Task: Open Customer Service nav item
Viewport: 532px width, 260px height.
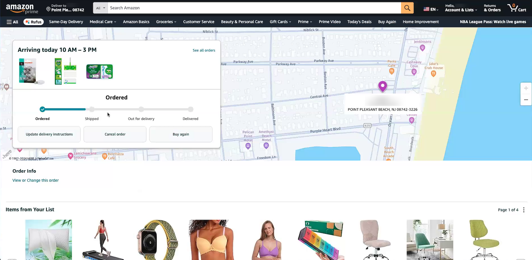Action: (199, 22)
